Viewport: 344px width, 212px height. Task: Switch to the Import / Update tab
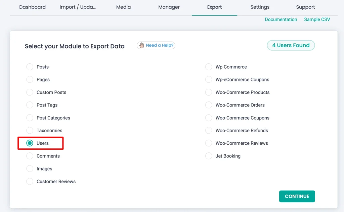tap(78, 7)
